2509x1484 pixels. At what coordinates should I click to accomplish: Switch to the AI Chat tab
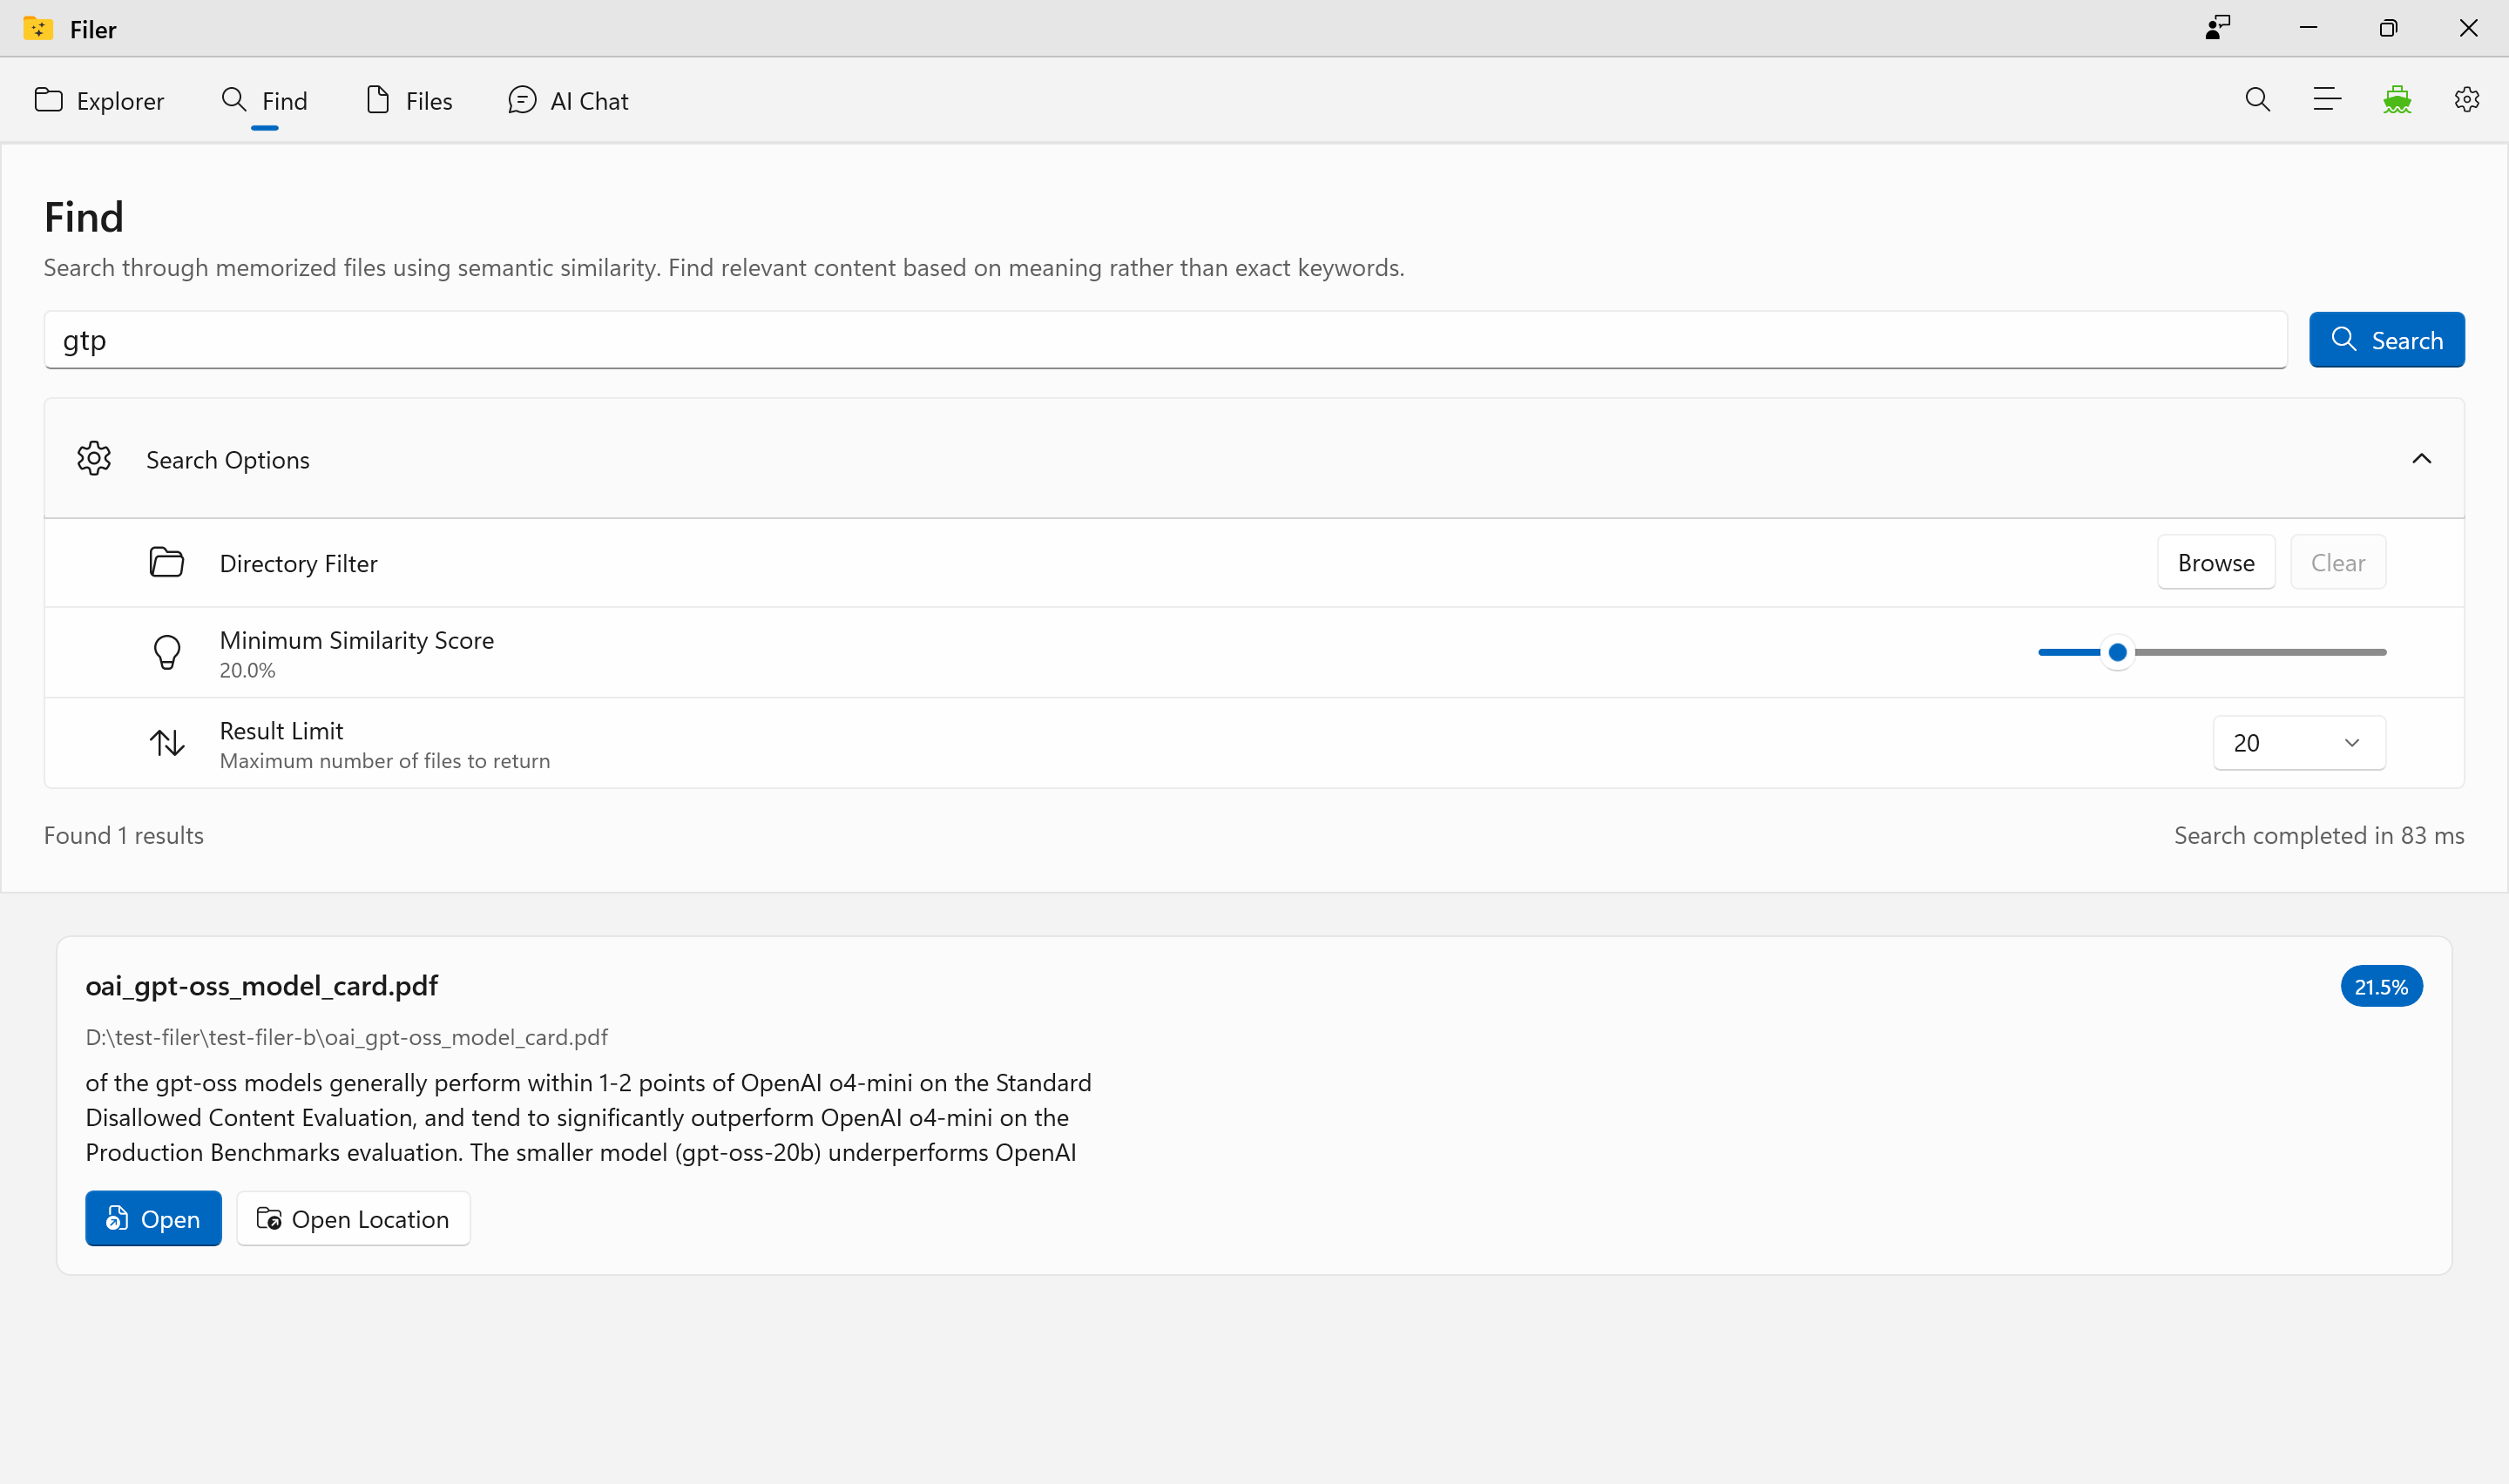(x=568, y=99)
